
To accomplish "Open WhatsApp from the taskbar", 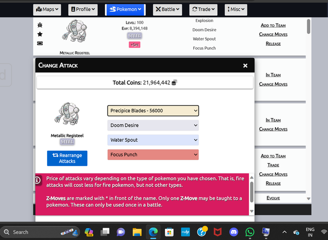I will coord(250,232).
